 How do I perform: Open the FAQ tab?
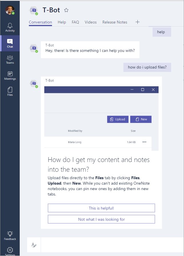tap(75, 22)
